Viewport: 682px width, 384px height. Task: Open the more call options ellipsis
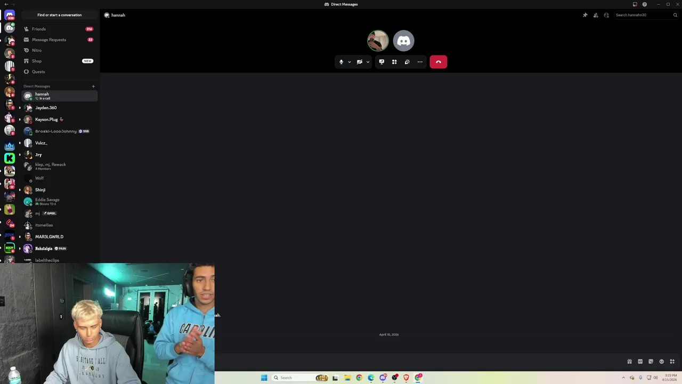click(x=420, y=62)
